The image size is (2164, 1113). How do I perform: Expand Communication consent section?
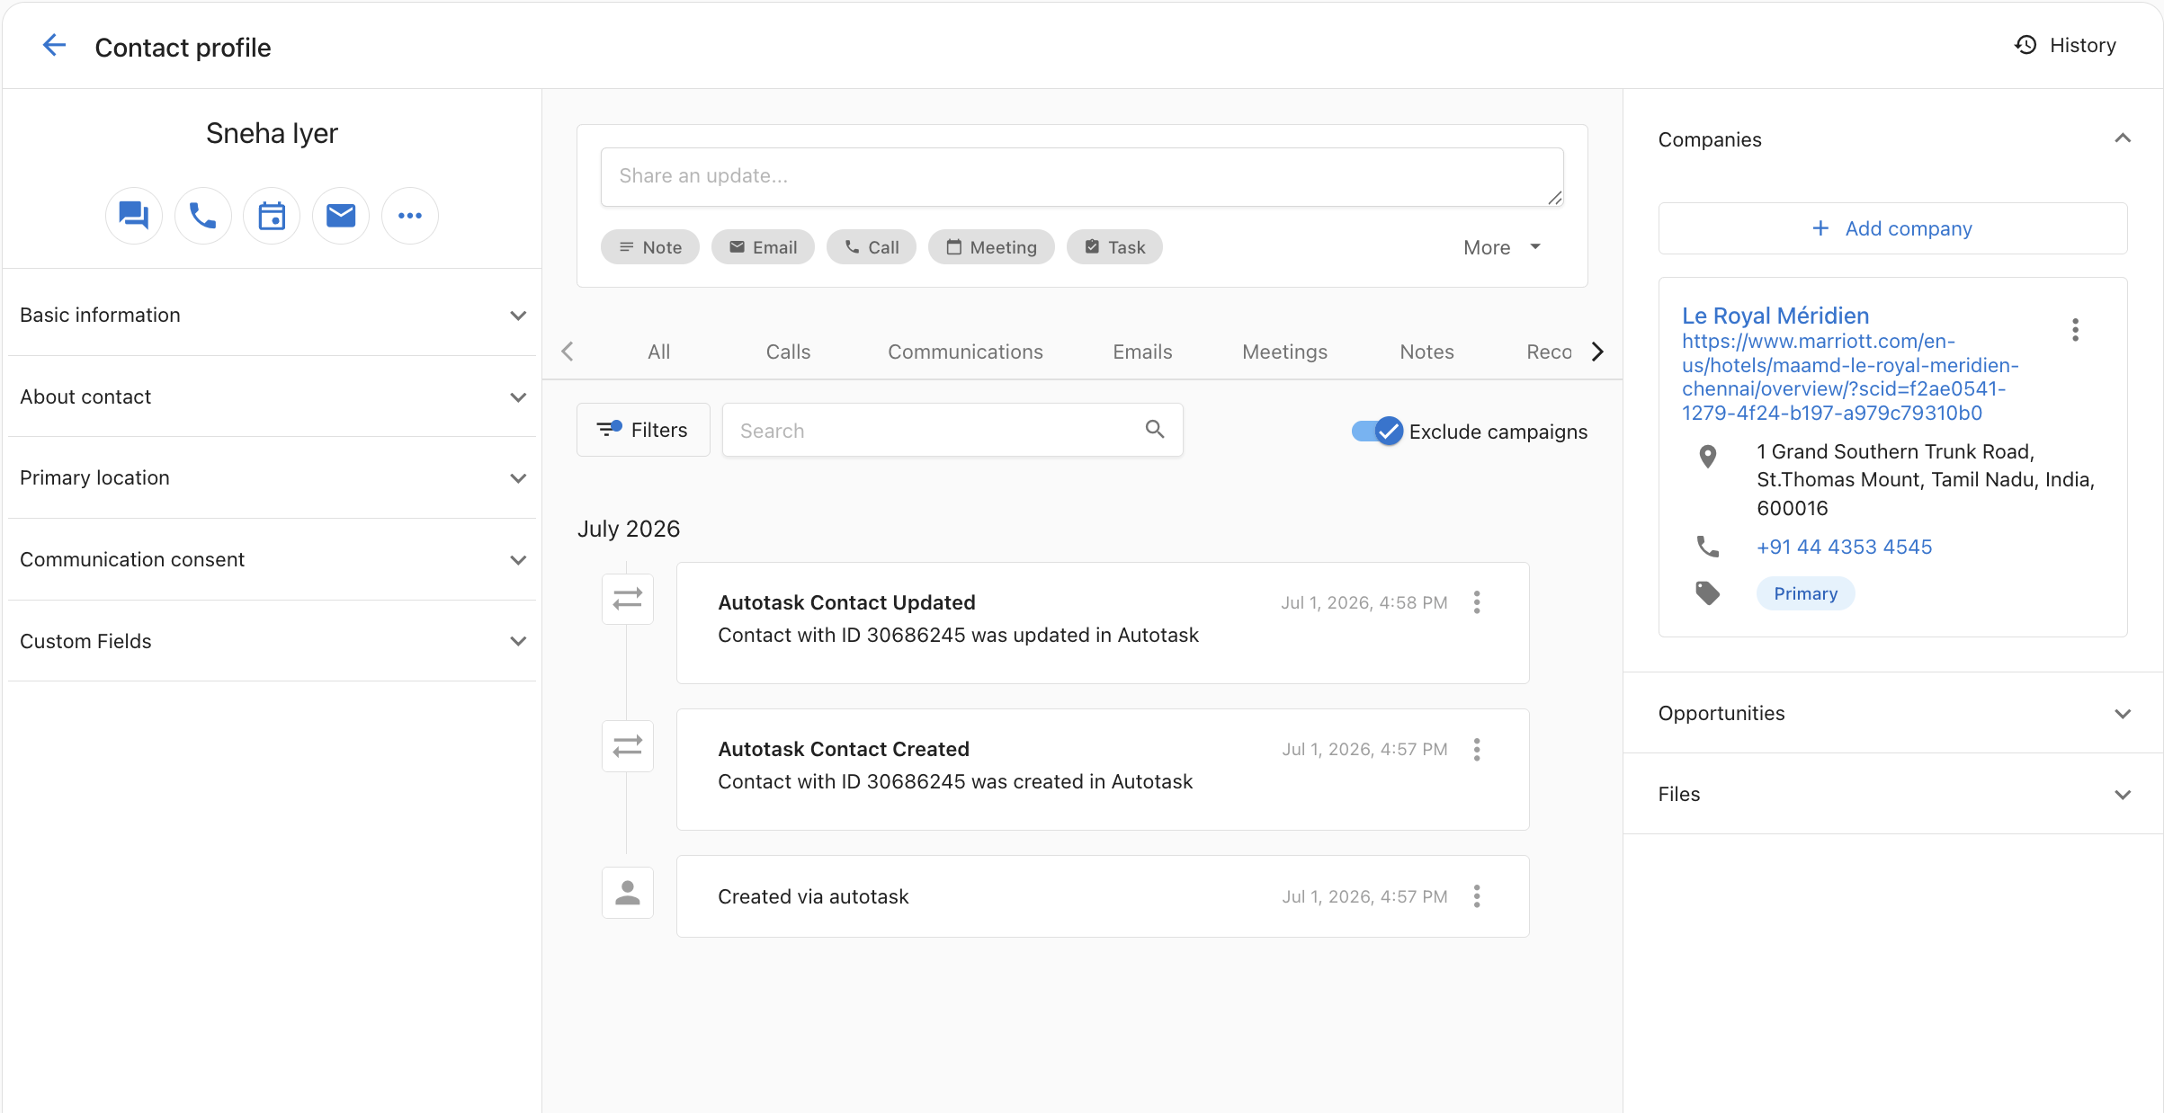coord(273,559)
